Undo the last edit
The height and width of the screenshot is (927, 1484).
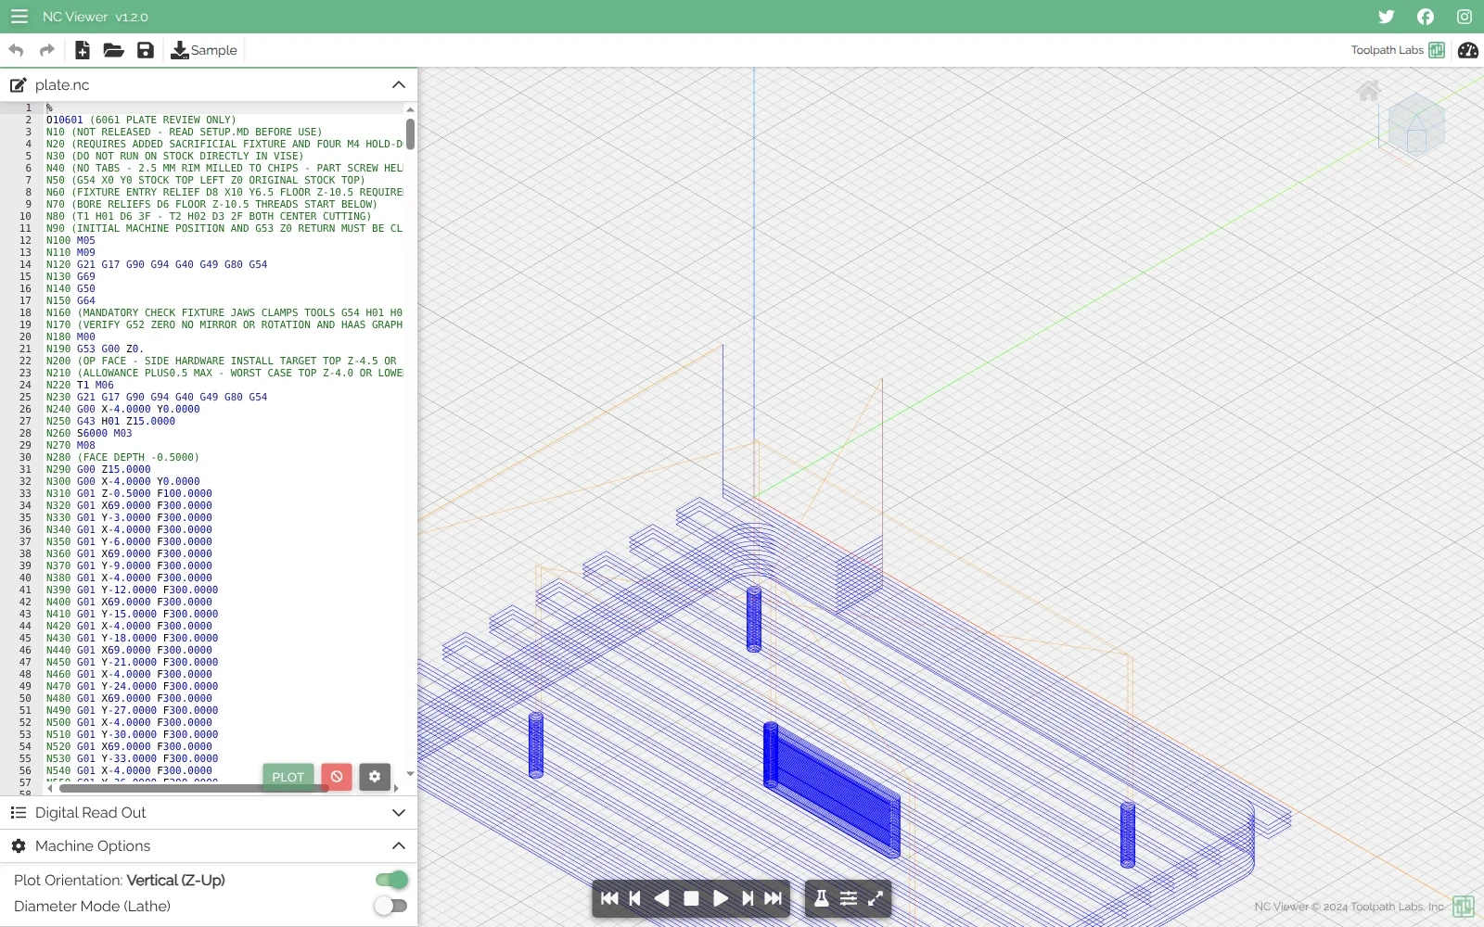(16, 50)
